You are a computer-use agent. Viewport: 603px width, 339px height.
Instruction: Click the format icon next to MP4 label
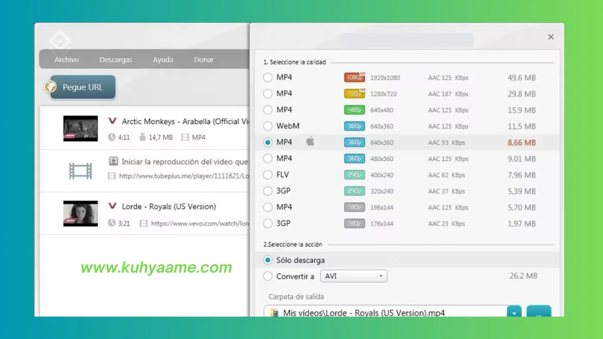click(185, 137)
